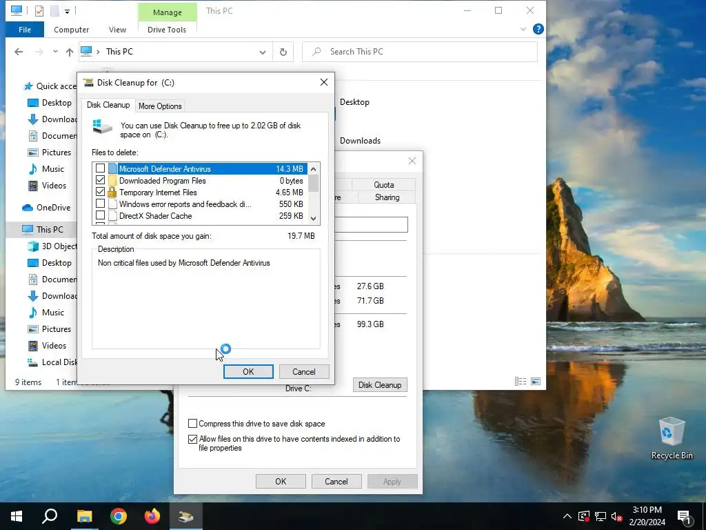Click the scrollbar thumb in Files to delete list

314,183
